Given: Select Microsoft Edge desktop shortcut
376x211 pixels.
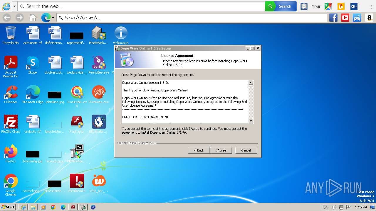Looking at the screenshot, I should [x=33, y=94].
